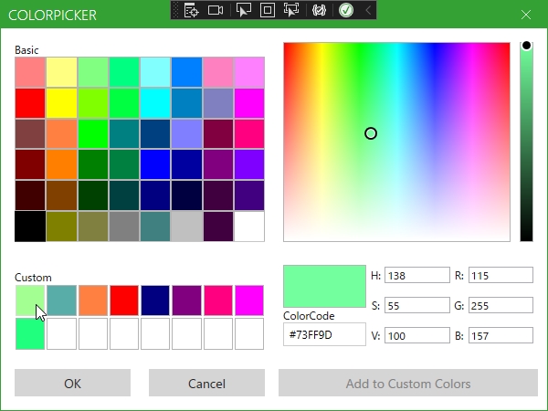Click Add to Custom Colors

(408, 383)
